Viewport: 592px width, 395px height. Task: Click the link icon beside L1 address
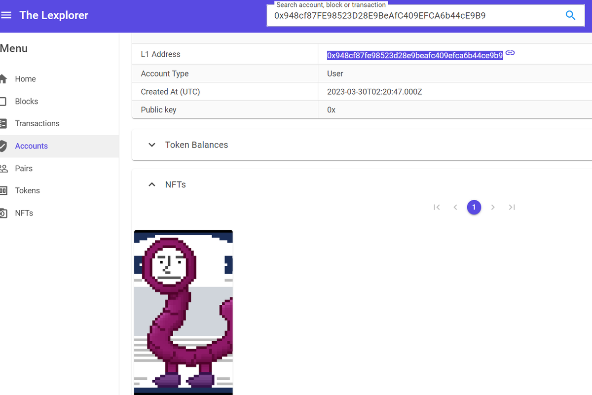(x=510, y=53)
